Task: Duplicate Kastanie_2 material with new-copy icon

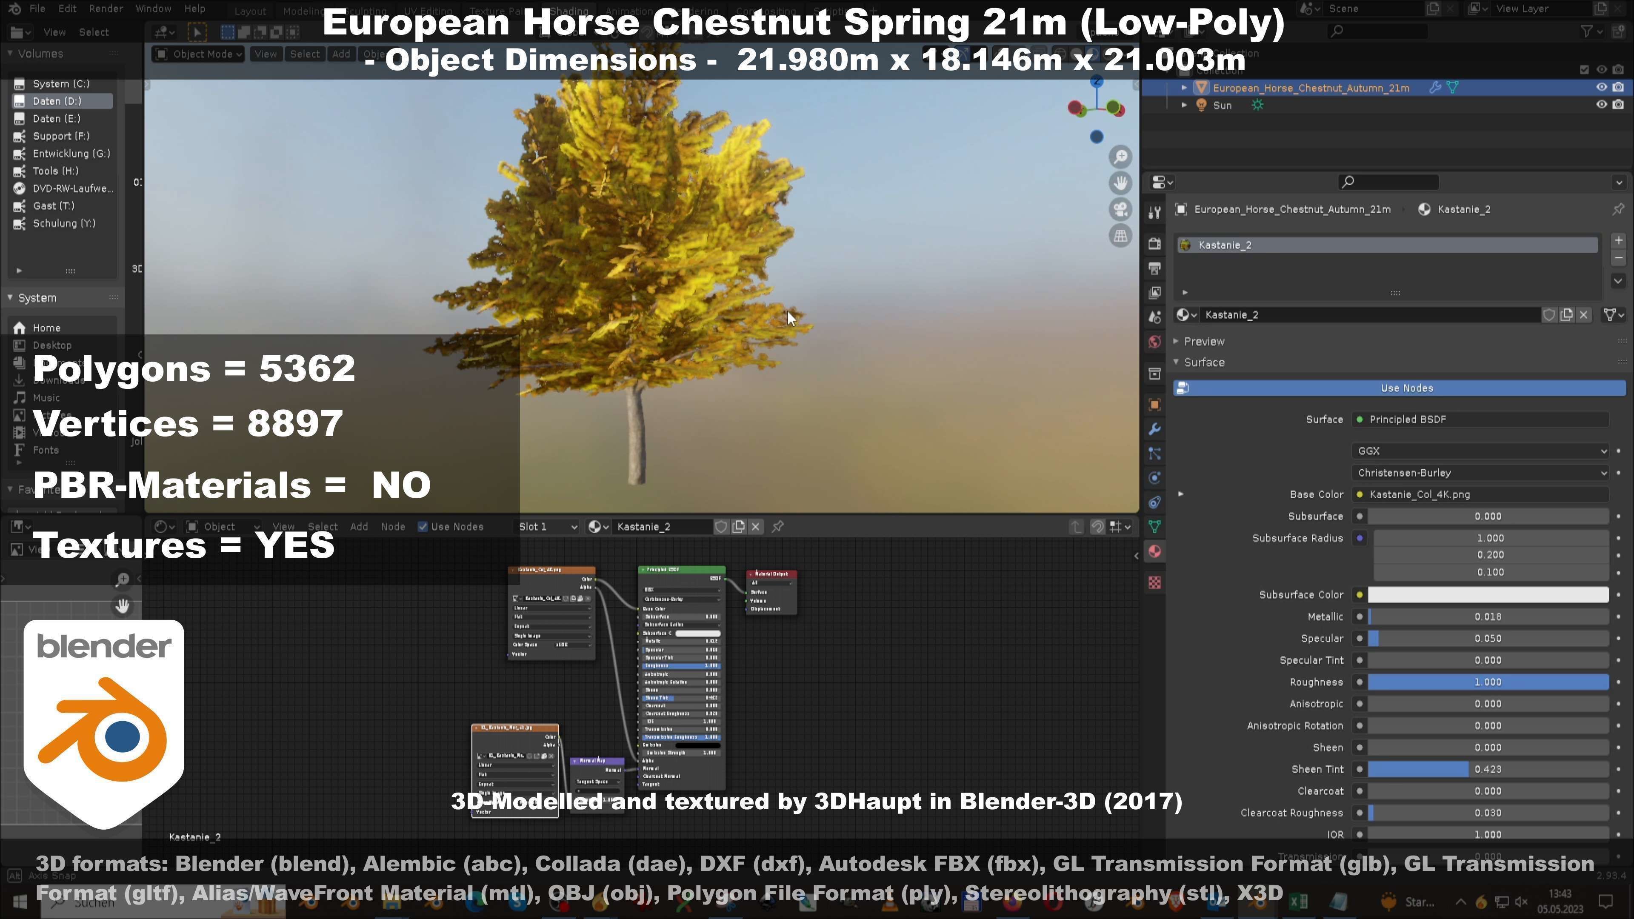Action: tap(1566, 315)
